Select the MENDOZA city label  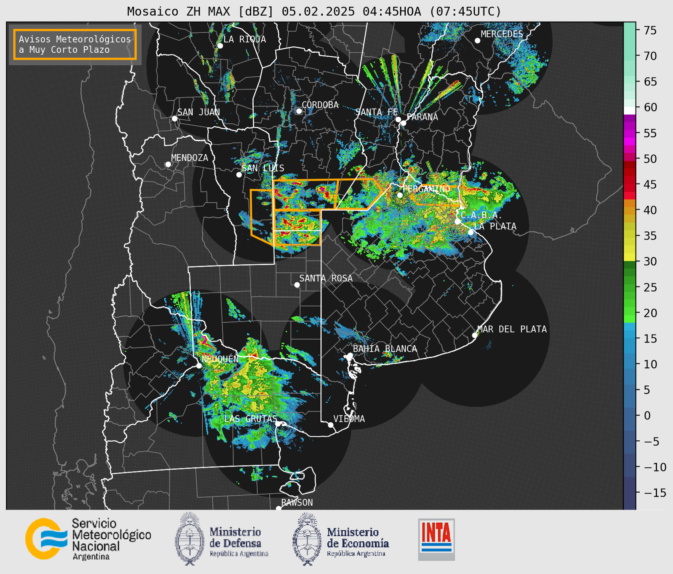pos(189,158)
